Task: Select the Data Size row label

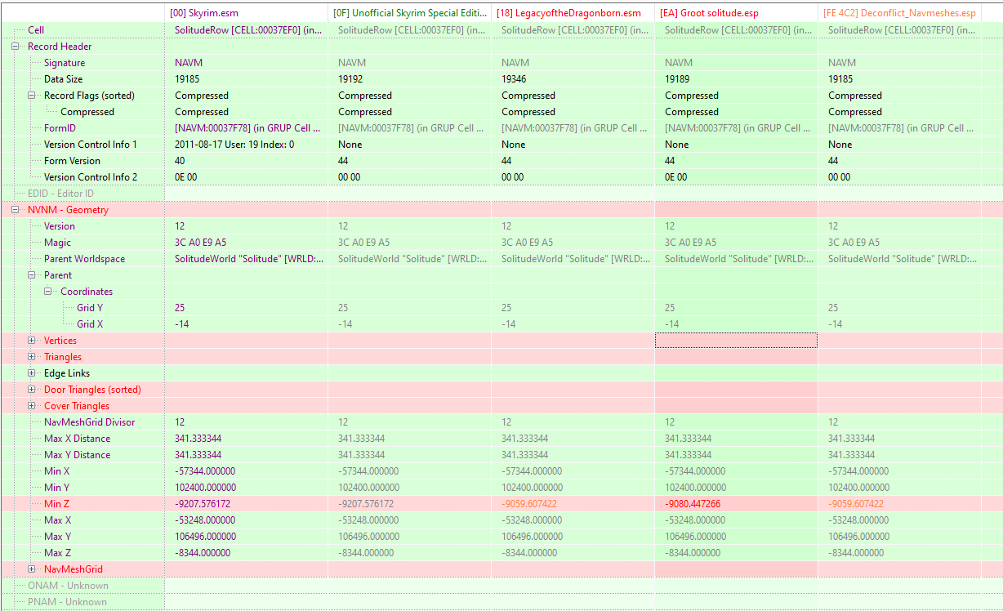Action: [64, 79]
